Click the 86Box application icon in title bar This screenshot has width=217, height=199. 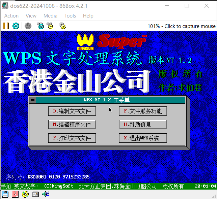[5, 6]
